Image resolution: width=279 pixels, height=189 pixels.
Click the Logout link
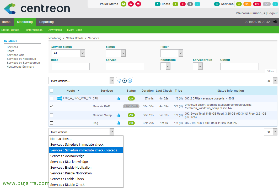click(272, 13)
